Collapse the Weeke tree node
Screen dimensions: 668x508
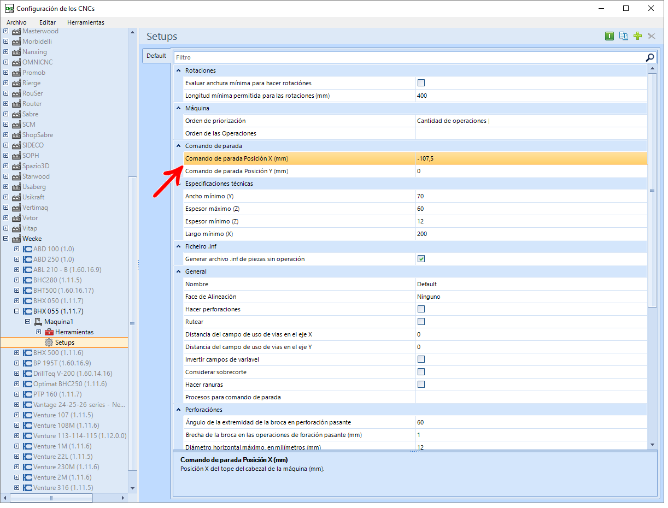click(6, 239)
